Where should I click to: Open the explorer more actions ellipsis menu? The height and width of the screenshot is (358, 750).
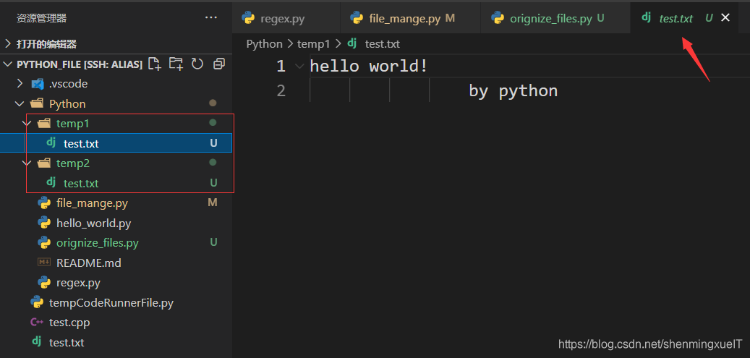pyautogui.click(x=211, y=17)
